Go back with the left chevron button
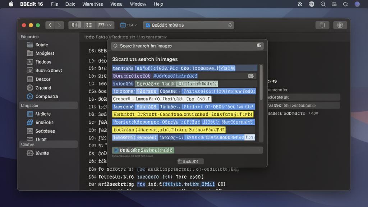 click(x=50, y=25)
